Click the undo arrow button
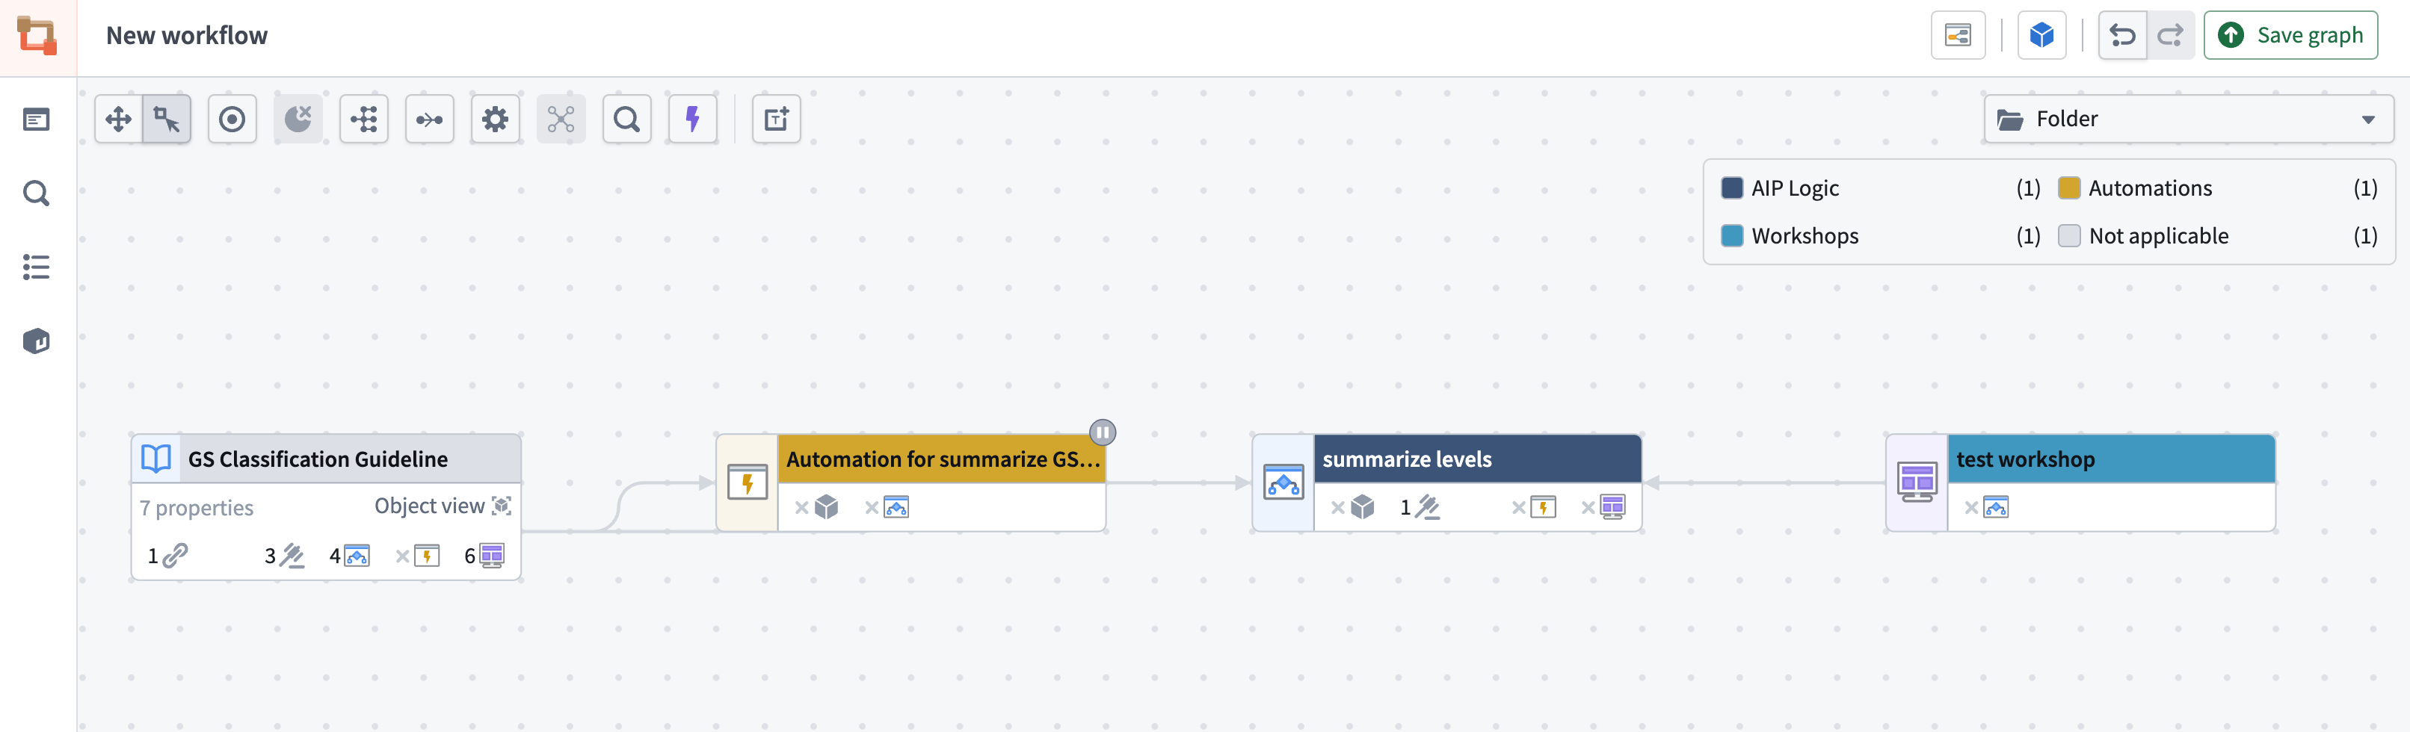Image resolution: width=2410 pixels, height=732 pixels. coord(2123,34)
